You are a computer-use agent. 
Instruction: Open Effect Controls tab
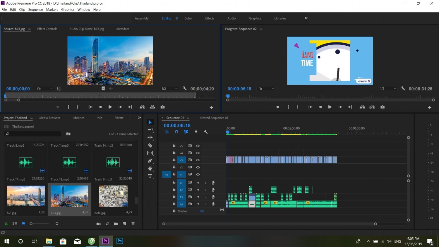point(47,29)
